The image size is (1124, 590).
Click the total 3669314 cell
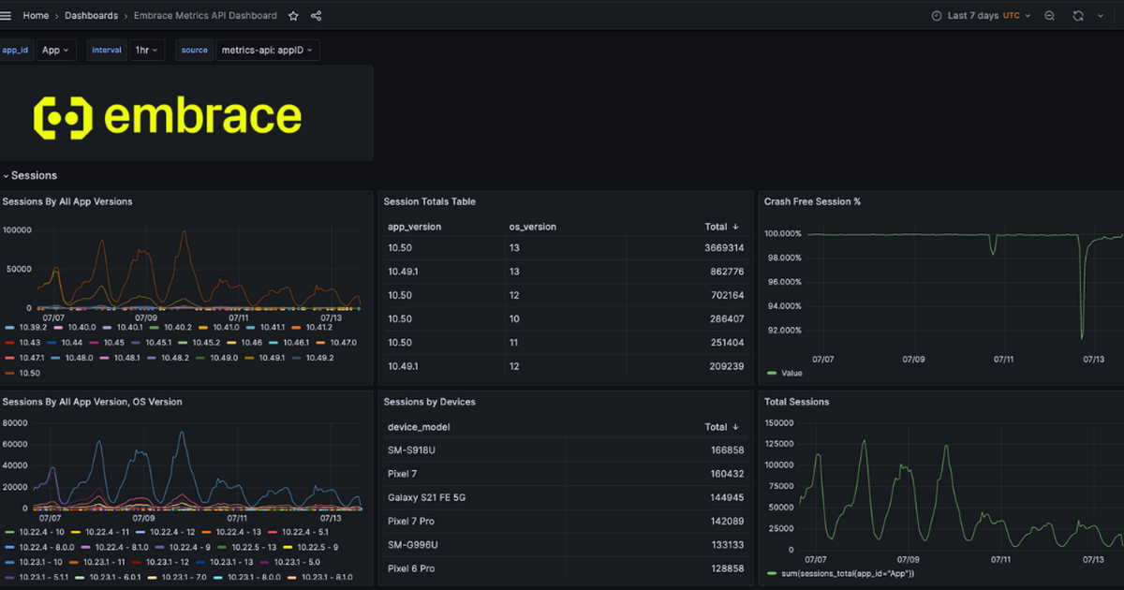click(724, 248)
